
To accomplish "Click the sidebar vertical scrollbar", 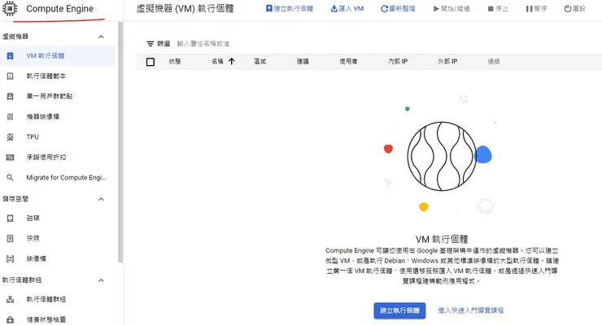I will pyautogui.click(x=120, y=142).
